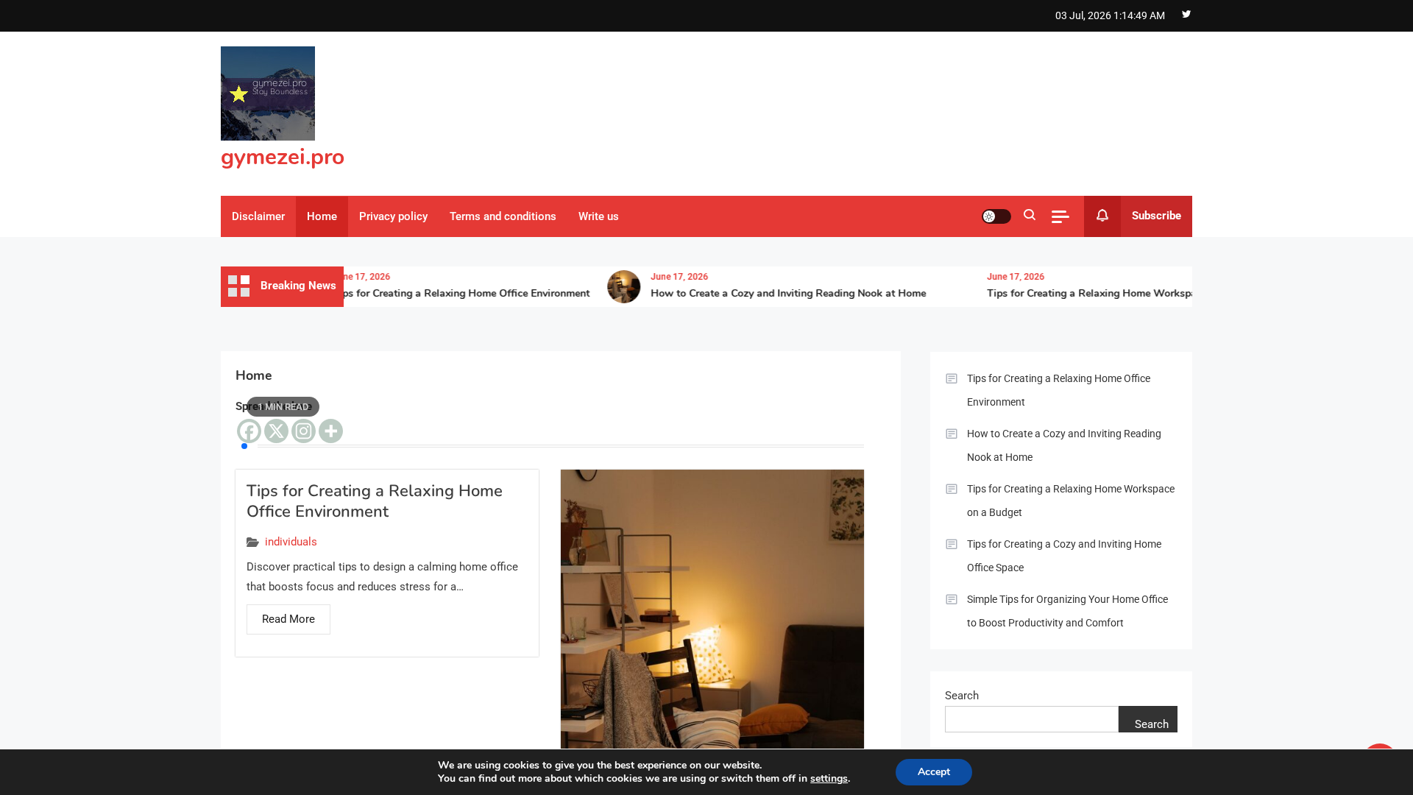Viewport: 1413px width, 795px height.
Task: Share on Instagram icon
Action: (303, 431)
